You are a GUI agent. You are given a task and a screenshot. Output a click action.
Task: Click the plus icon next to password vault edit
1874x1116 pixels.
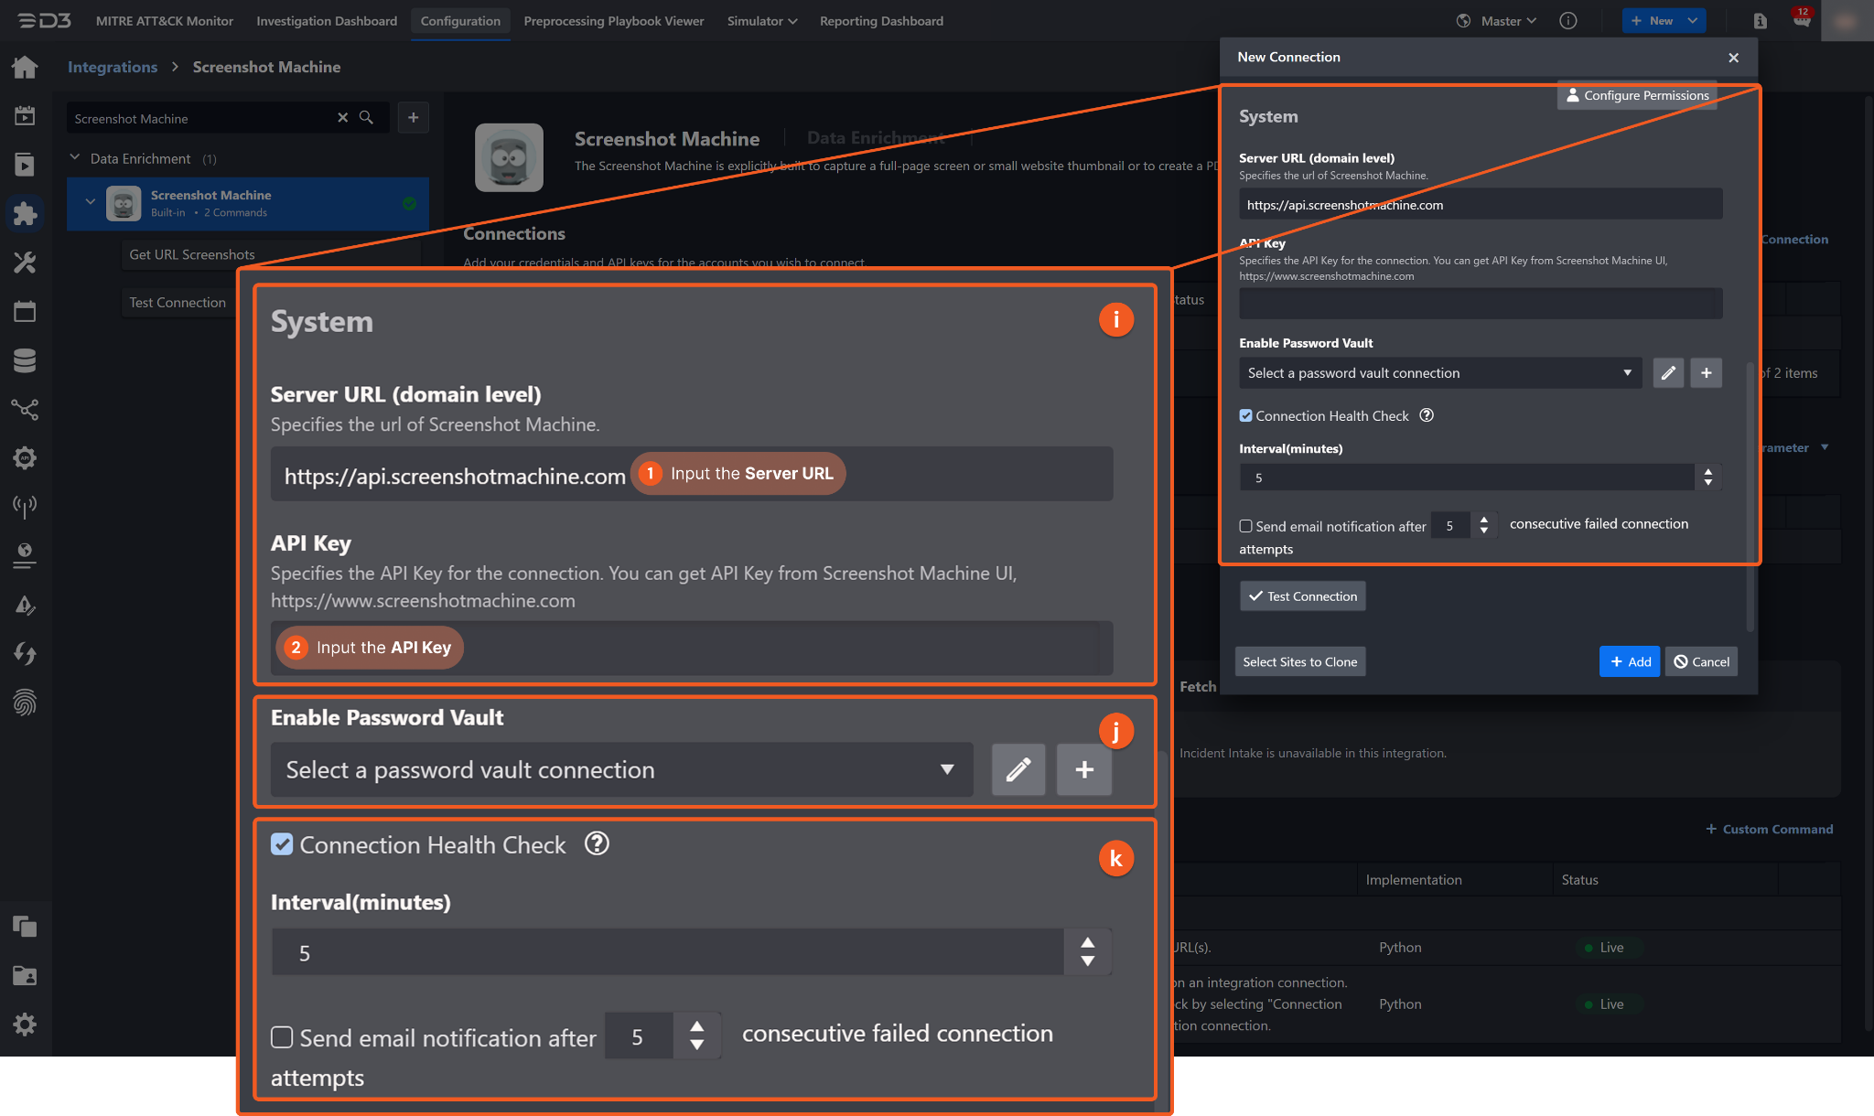[1706, 373]
